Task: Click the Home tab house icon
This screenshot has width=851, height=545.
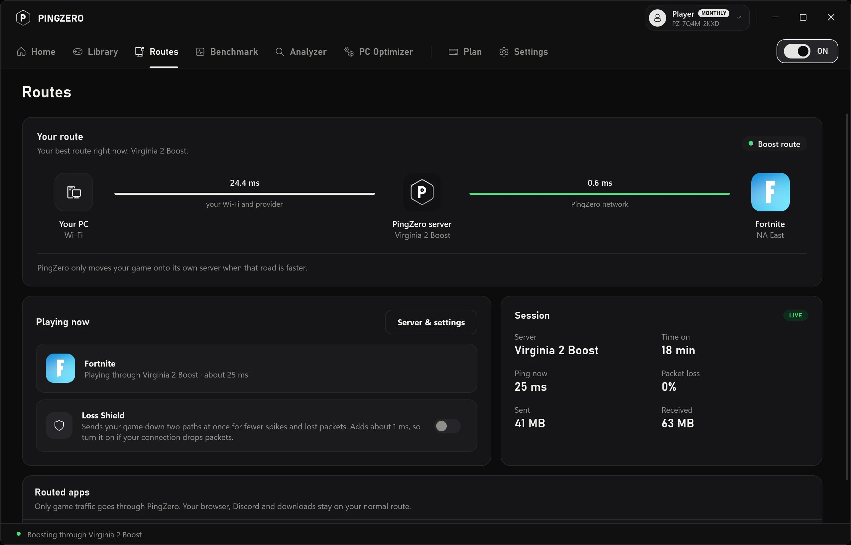Action: click(21, 52)
